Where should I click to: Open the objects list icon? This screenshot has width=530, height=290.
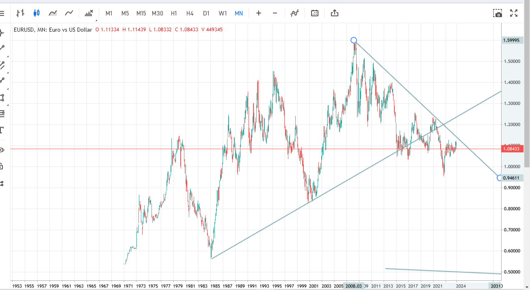[x=2, y=183]
